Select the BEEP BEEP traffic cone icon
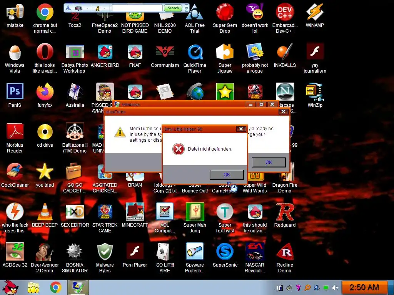Image resolution: width=394 pixels, height=295 pixels. pos(45,215)
